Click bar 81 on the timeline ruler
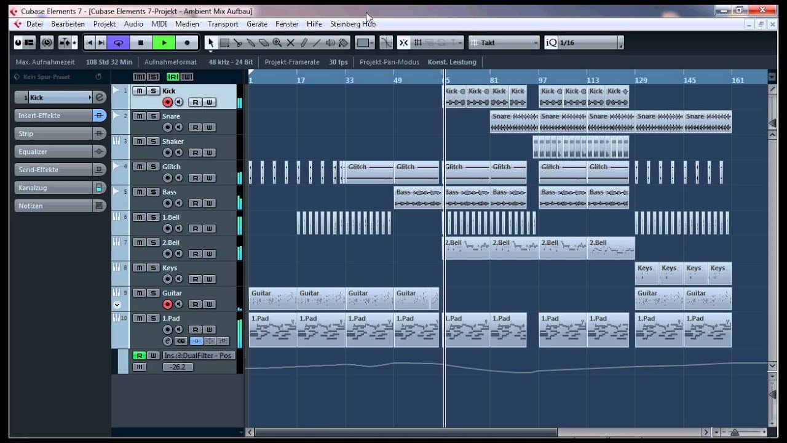This screenshot has height=443, width=787. click(494, 80)
